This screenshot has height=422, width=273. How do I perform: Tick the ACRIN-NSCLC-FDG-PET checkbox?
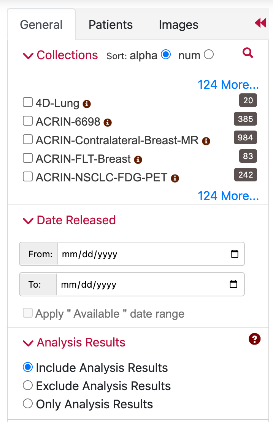tap(28, 176)
